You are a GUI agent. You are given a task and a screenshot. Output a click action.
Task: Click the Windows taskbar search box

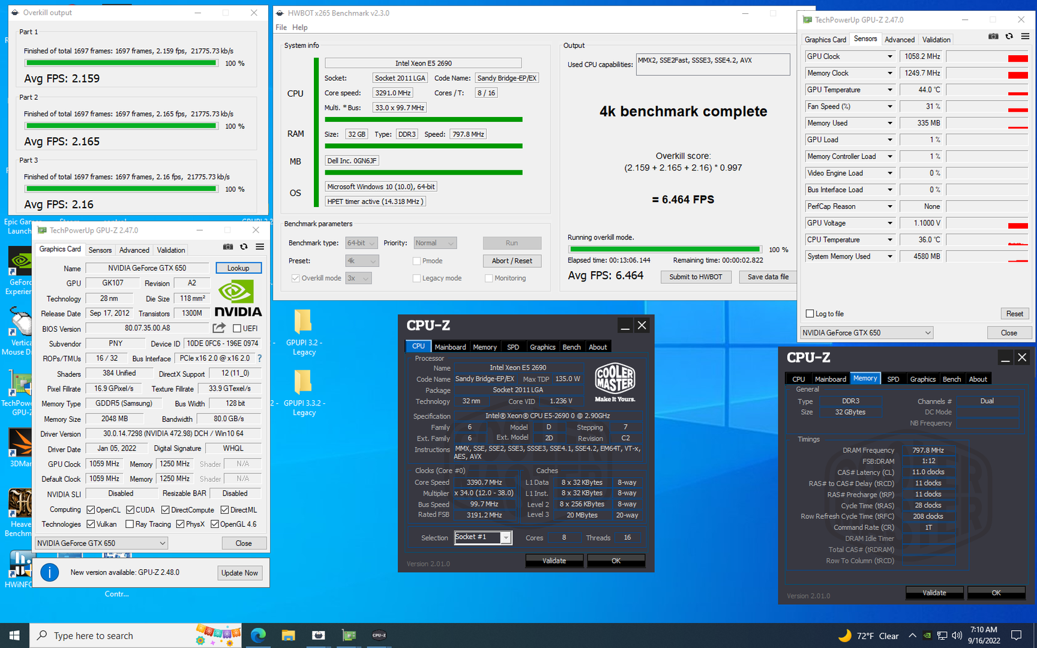click(135, 635)
